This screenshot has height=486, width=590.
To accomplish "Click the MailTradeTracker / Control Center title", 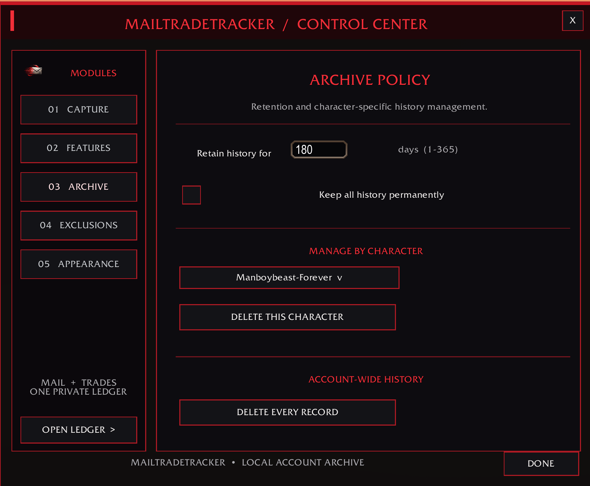I will pyautogui.click(x=276, y=24).
